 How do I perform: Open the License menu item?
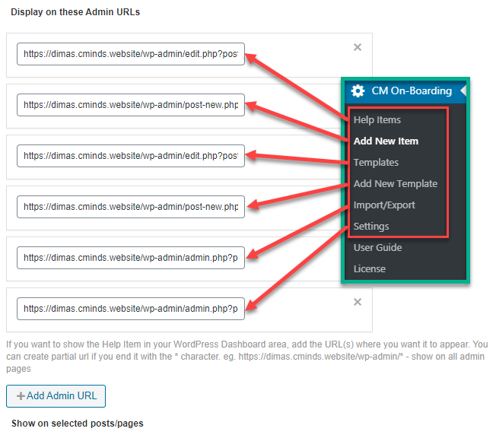[x=370, y=269]
